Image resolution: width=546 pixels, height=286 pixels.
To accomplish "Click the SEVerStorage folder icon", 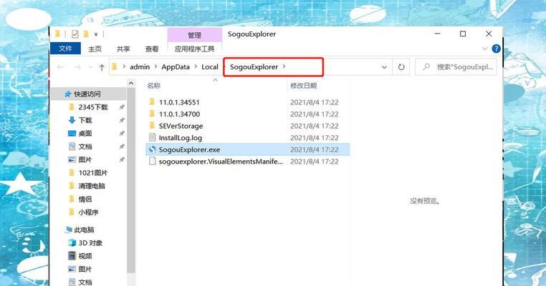I will point(151,125).
